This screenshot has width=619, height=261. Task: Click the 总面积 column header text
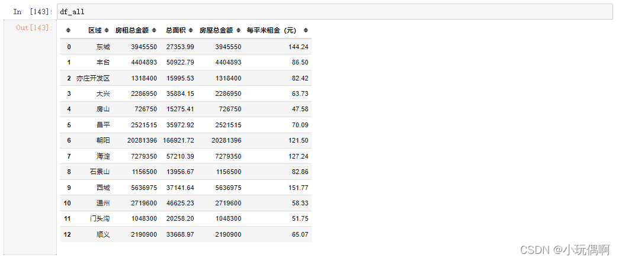(176, 30)
